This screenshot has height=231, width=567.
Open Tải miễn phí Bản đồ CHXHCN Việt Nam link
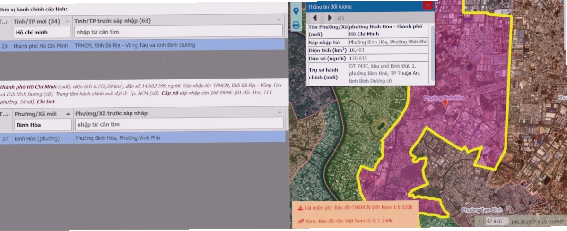[359, 207]
